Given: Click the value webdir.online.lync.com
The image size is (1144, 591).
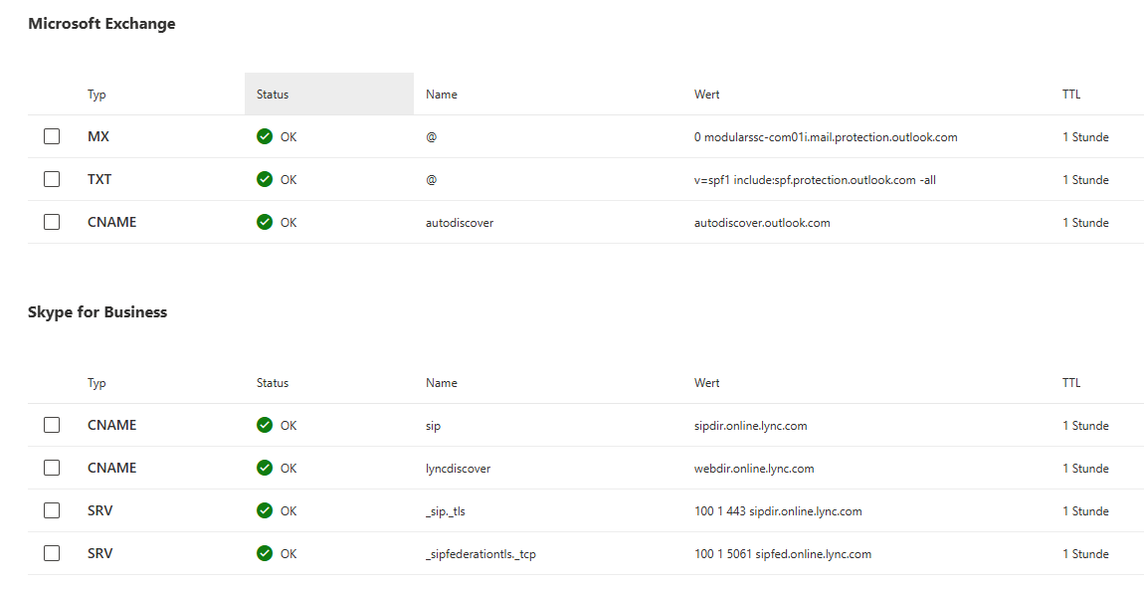Looking at the screenshot, I should point(754,469).
